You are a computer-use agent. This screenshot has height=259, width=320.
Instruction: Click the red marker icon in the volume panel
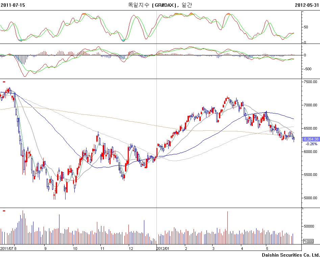(4, 211)
